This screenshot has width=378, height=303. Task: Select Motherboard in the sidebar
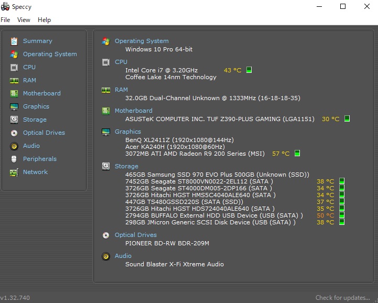click(x=42, y=93)
